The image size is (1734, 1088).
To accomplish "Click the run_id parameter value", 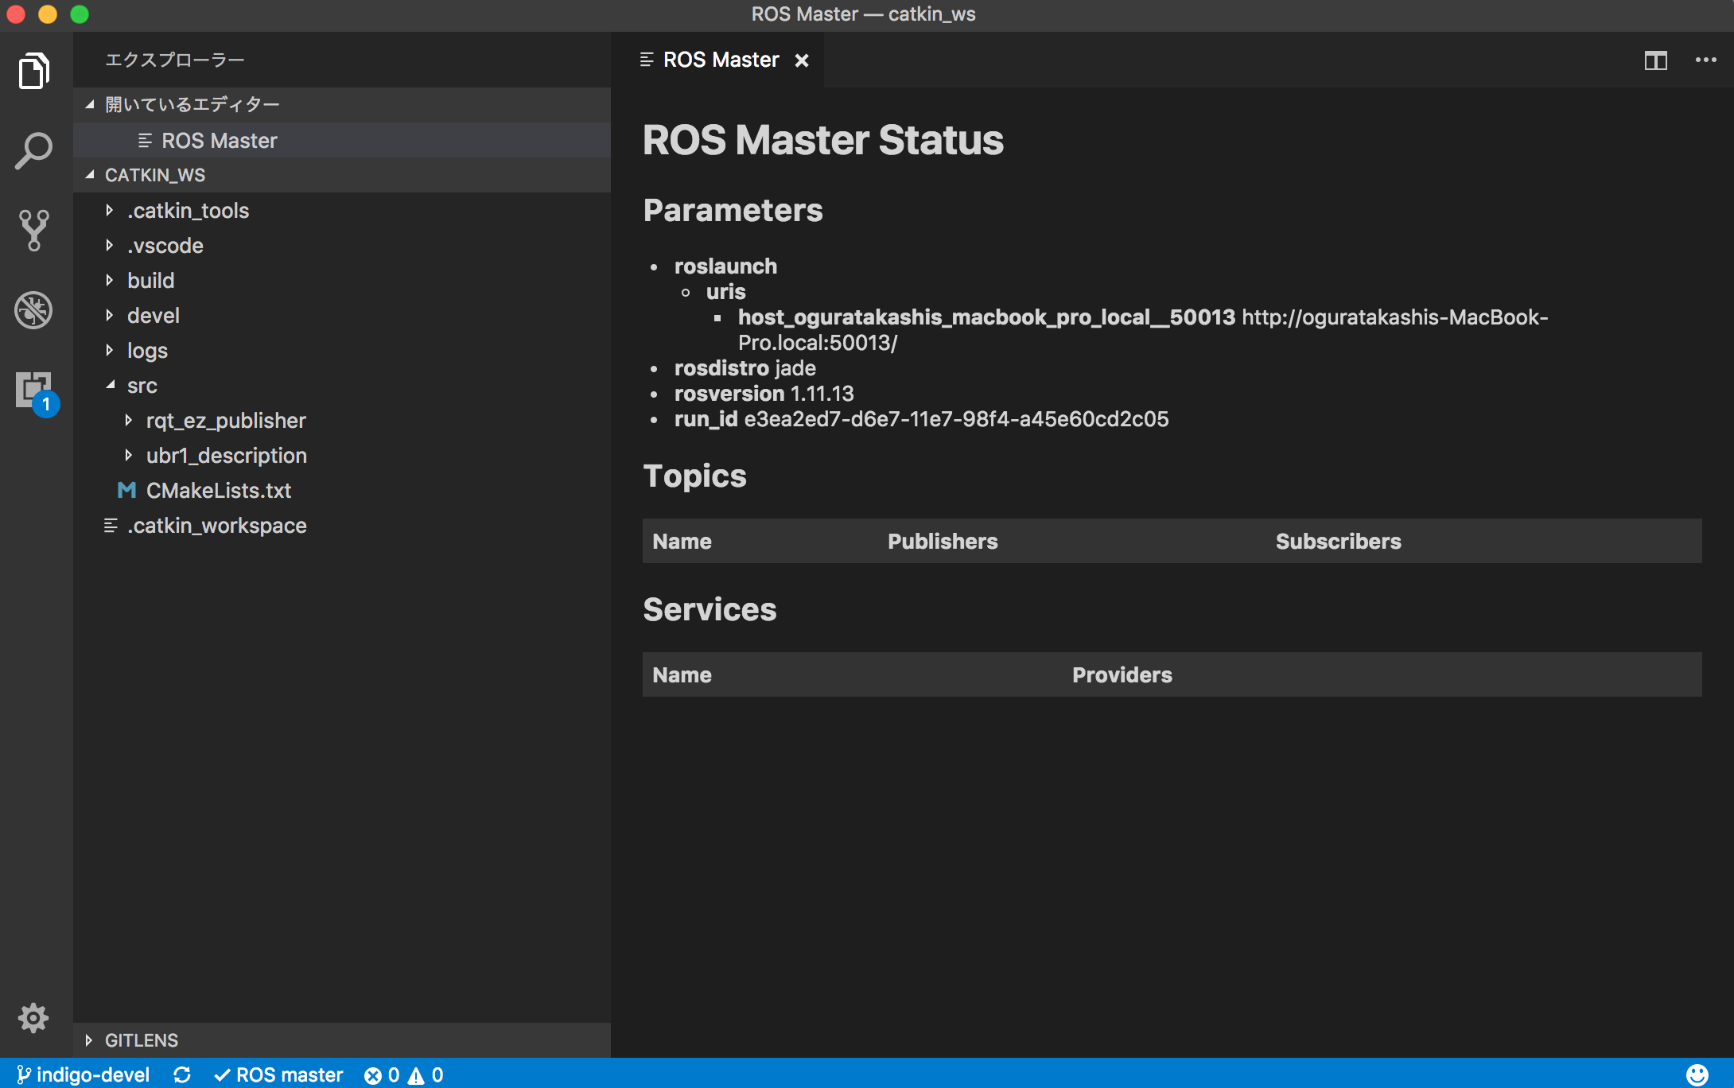I will 956,418.
